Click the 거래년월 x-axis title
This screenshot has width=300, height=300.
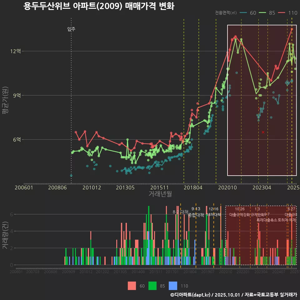[x=160, y=194]
